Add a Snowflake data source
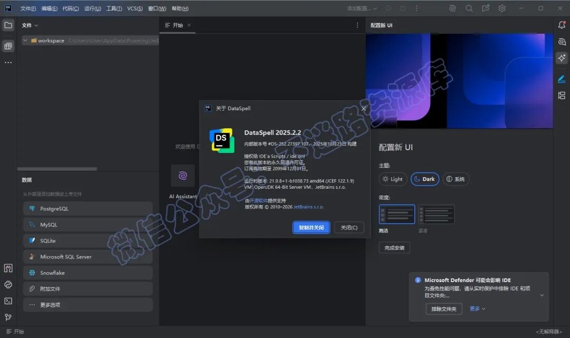570x338 pixels. click(88, 273)
